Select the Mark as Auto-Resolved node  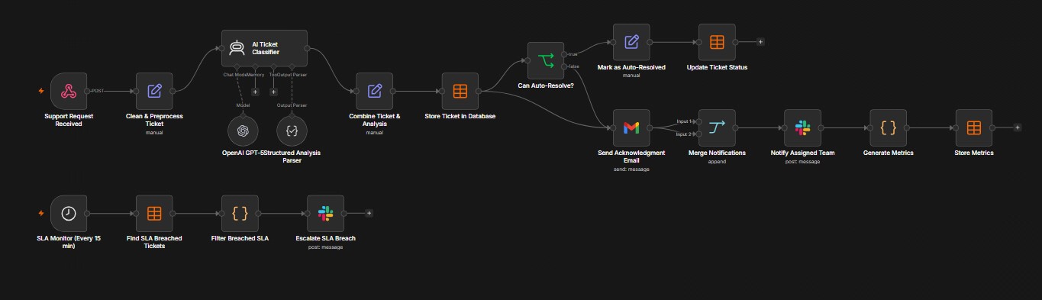(x=631, y=42)
